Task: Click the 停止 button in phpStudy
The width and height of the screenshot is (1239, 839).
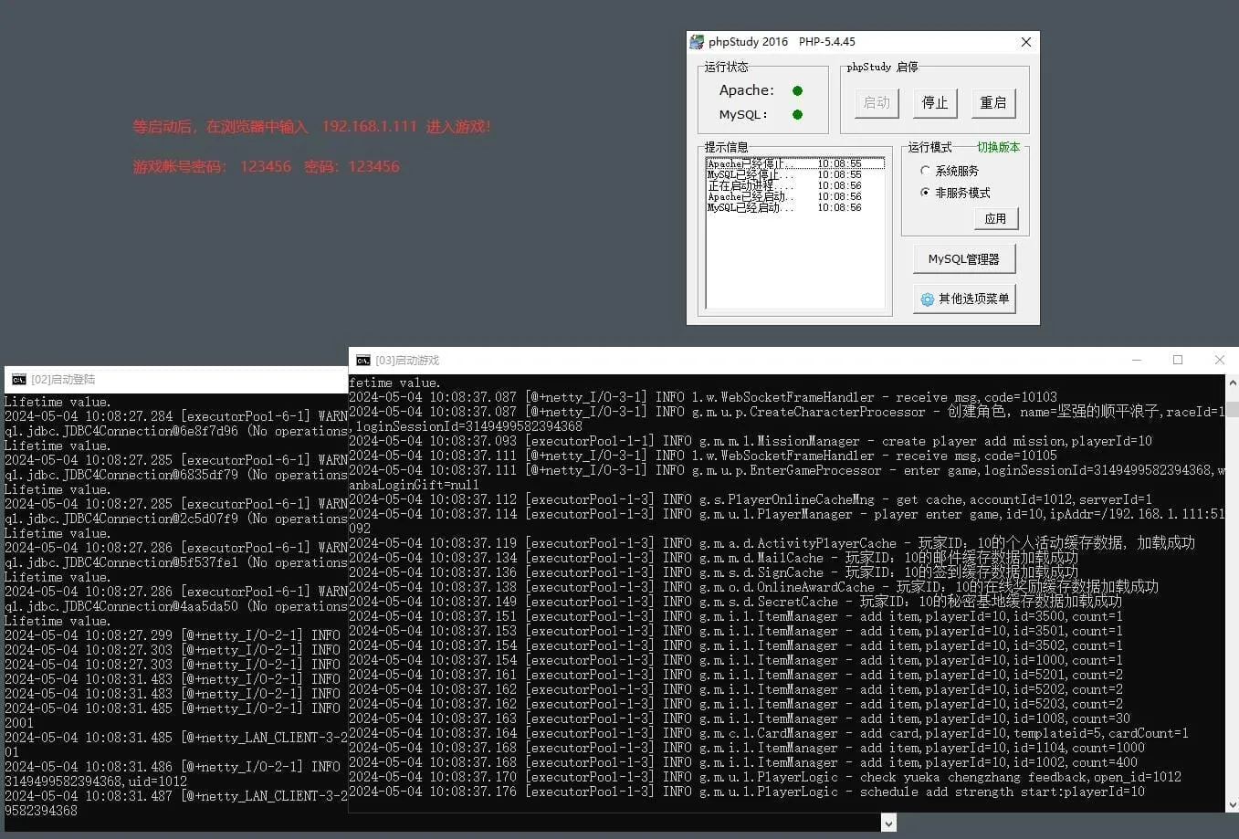Action: click(935, 103)
